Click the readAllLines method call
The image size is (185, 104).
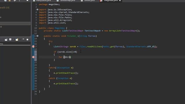tap(94, 47)
